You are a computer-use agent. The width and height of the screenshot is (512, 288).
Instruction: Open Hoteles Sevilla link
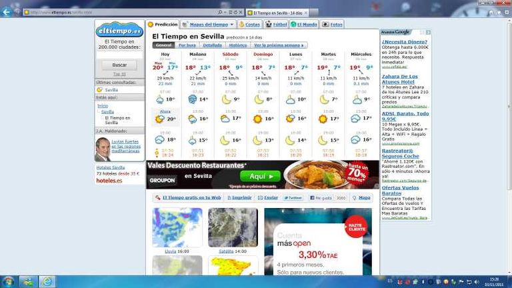[111, 167]
